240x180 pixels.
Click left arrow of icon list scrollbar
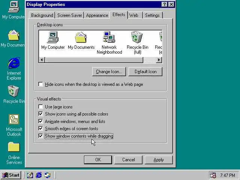tap(42, 60)
